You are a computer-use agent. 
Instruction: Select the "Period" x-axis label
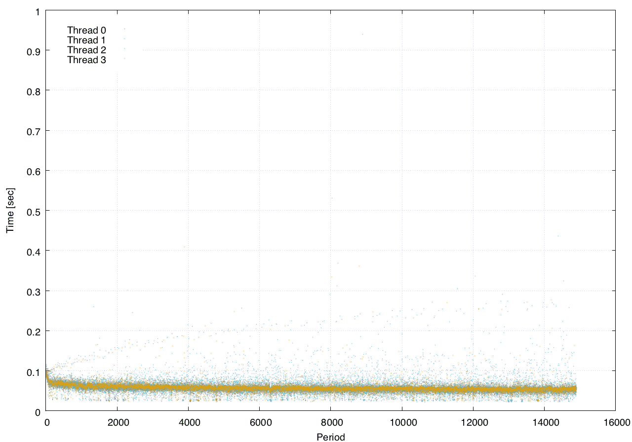[x=330, y=437]
